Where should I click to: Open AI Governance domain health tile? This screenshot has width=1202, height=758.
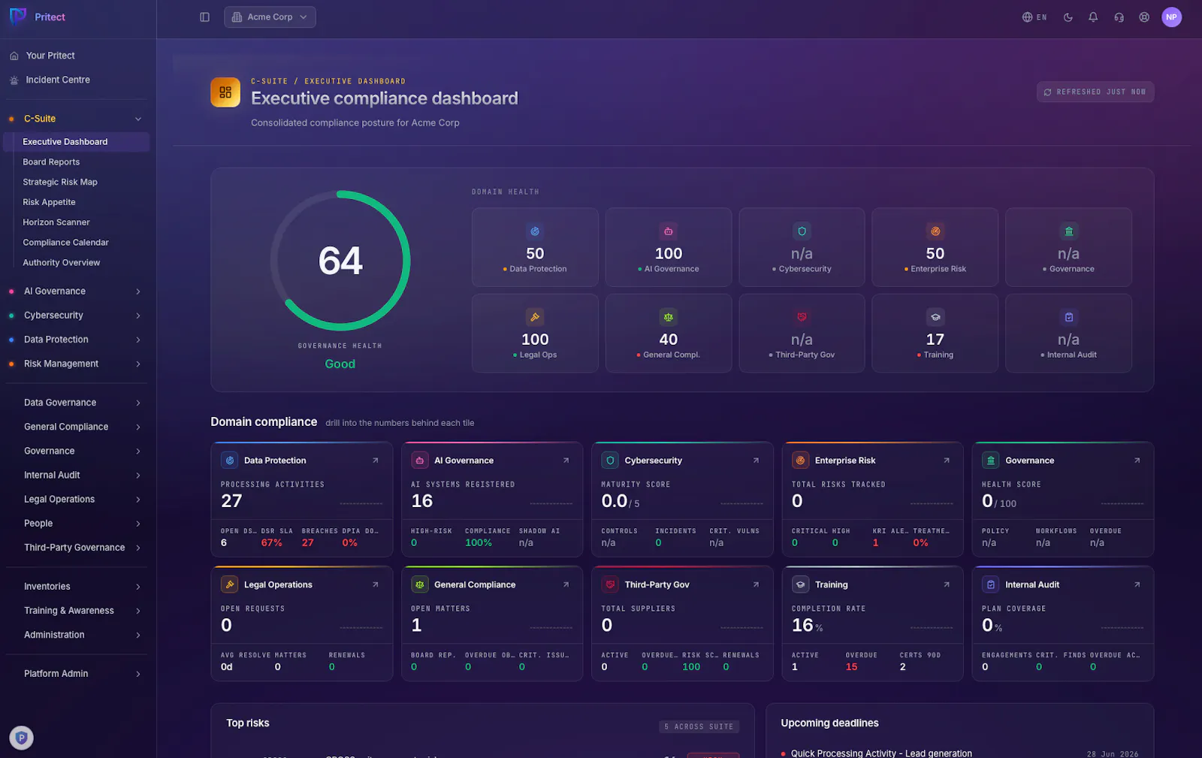click(x=669, y=247)
